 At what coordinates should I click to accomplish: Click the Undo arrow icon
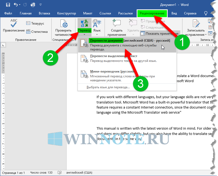click(x=16, y=5)
